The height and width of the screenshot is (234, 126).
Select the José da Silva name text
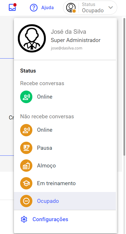(68, 32)
